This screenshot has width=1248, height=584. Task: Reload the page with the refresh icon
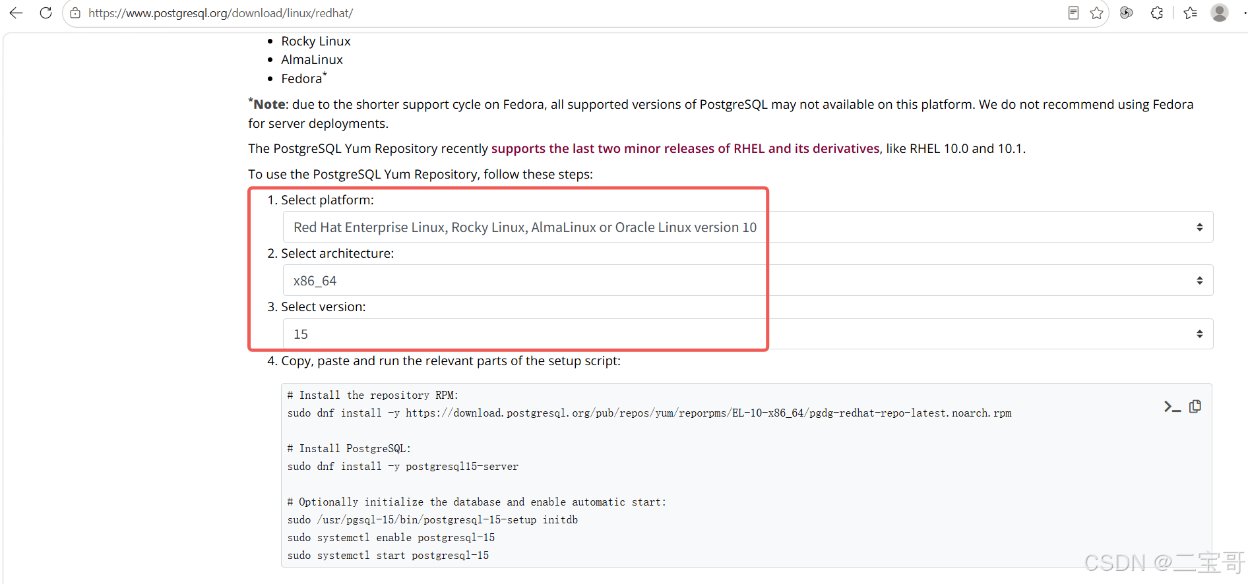pos(46,13)
